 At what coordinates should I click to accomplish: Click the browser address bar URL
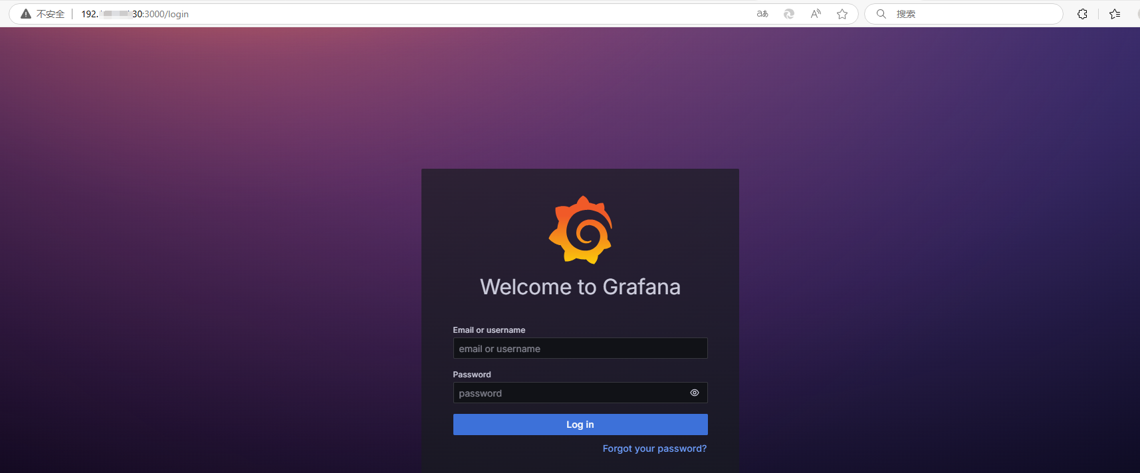point(135,14)
